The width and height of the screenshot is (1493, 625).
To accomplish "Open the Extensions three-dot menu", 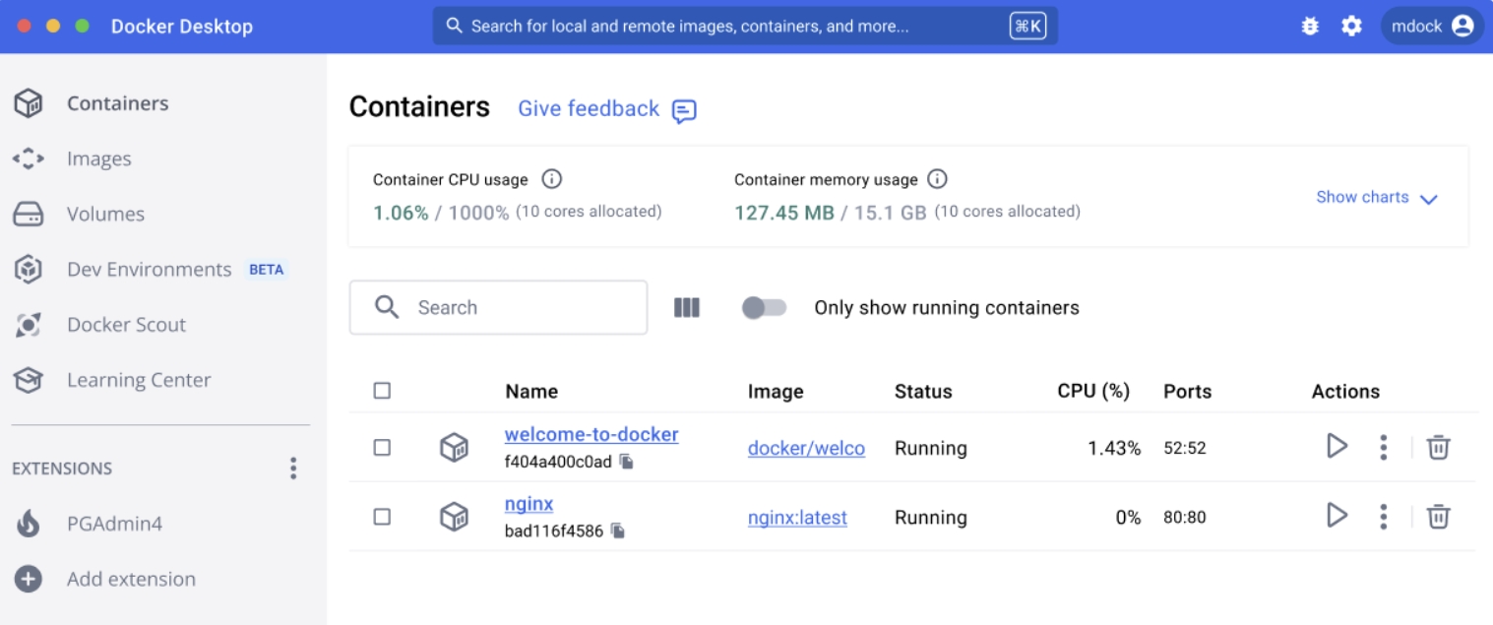I will pos(292,469).
